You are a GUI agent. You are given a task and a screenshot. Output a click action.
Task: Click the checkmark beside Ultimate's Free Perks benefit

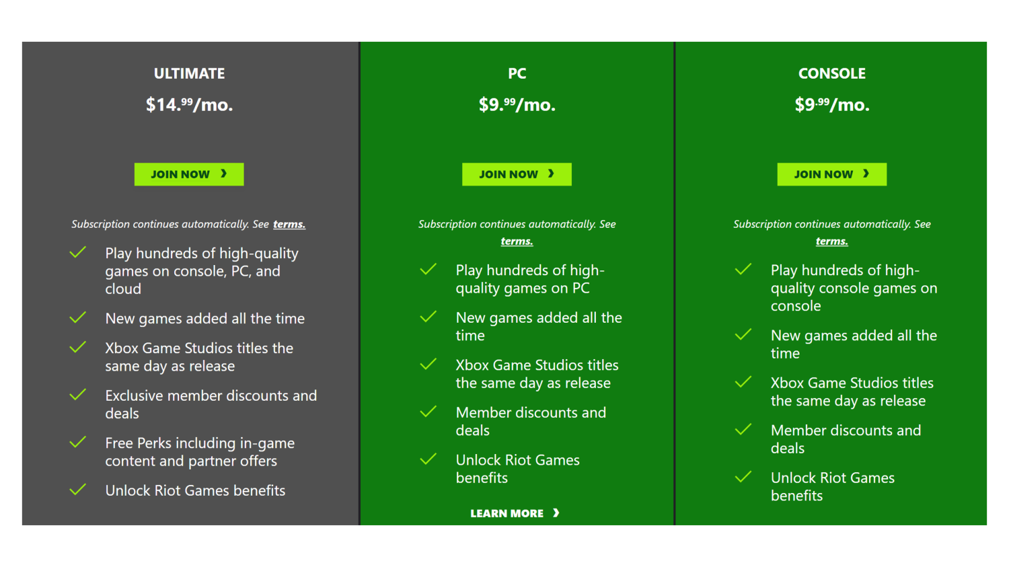pos(77,443)
